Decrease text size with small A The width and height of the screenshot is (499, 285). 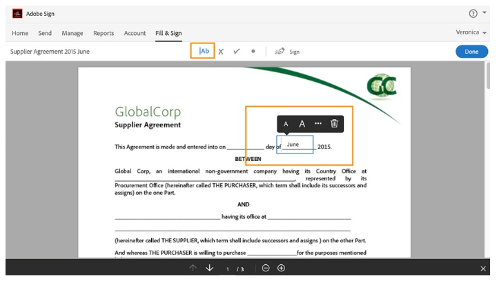coord(286,124)
